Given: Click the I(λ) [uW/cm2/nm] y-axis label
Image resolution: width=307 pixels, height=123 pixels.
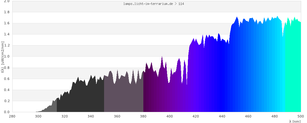Looking at the screenshot, I should pyautogui.click(x=3, y=57).
